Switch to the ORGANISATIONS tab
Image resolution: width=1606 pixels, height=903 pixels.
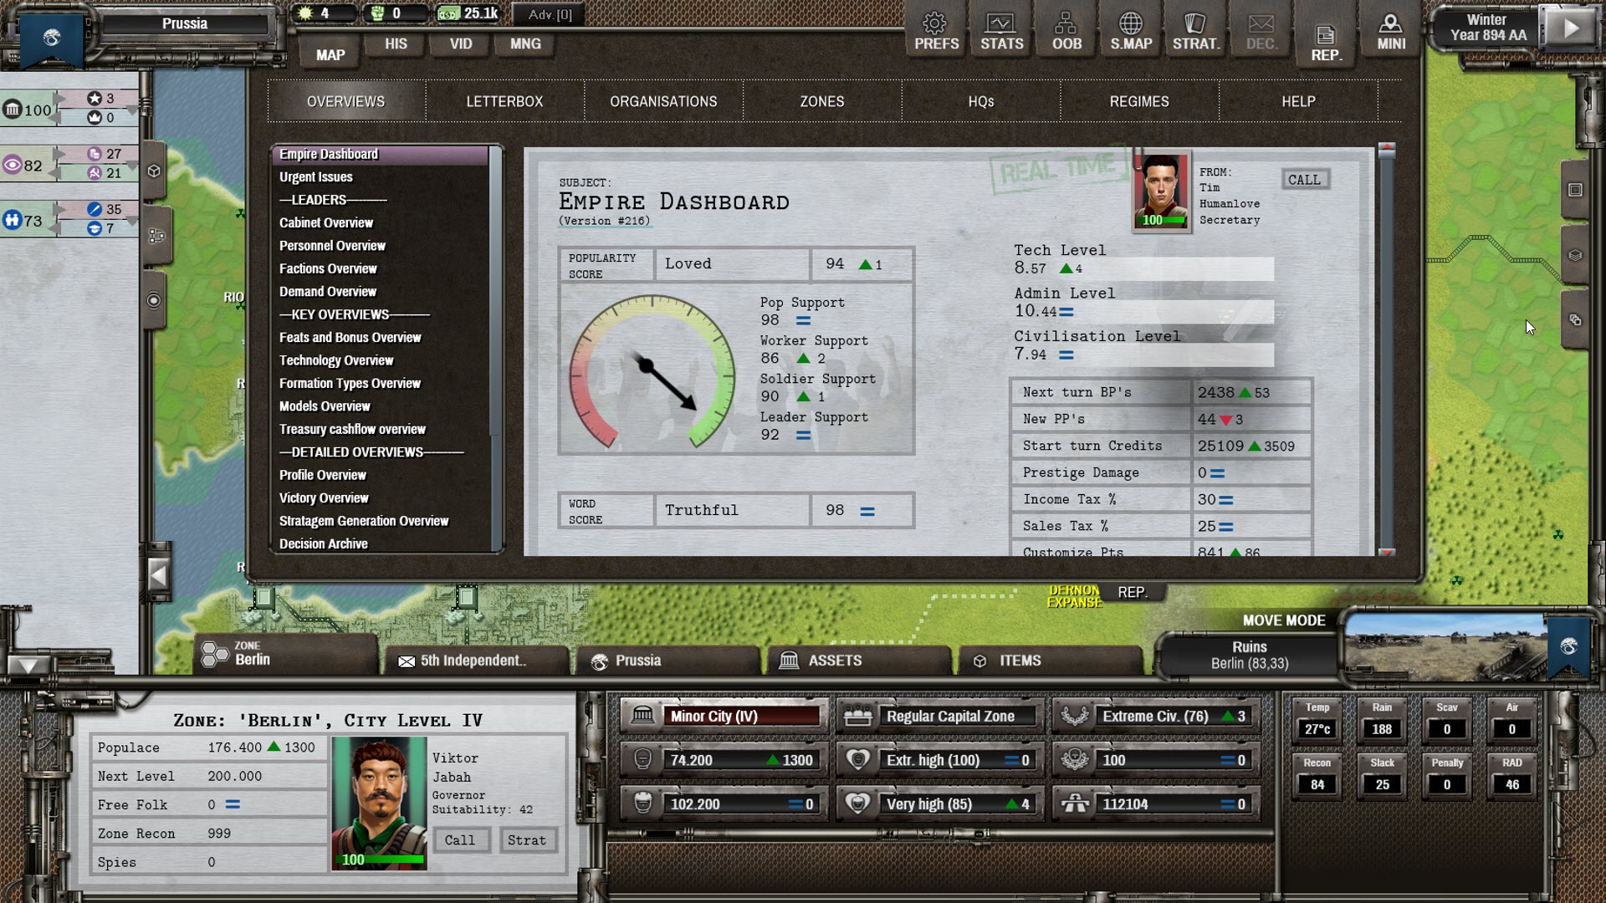663,101
